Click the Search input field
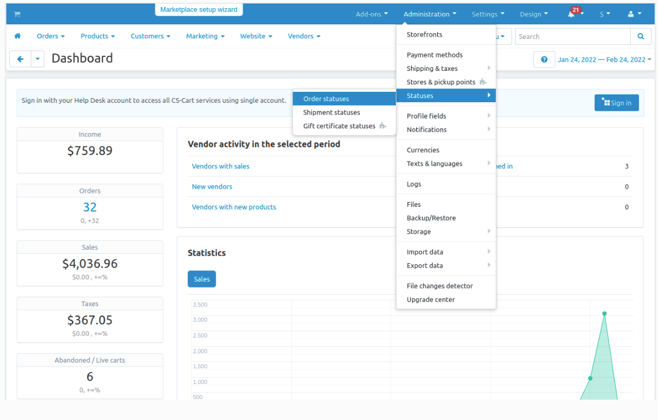This screenshot has height=420, width=658. (573, 37)
